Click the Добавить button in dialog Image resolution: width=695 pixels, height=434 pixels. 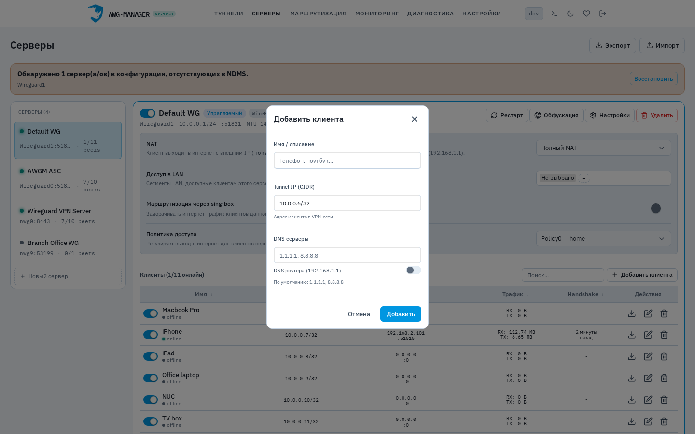(x=401, y=314)
